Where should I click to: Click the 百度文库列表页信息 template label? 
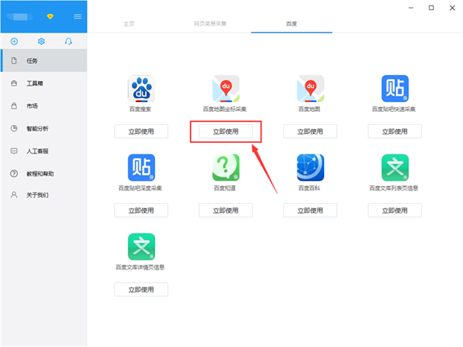[x=394, y=188]
